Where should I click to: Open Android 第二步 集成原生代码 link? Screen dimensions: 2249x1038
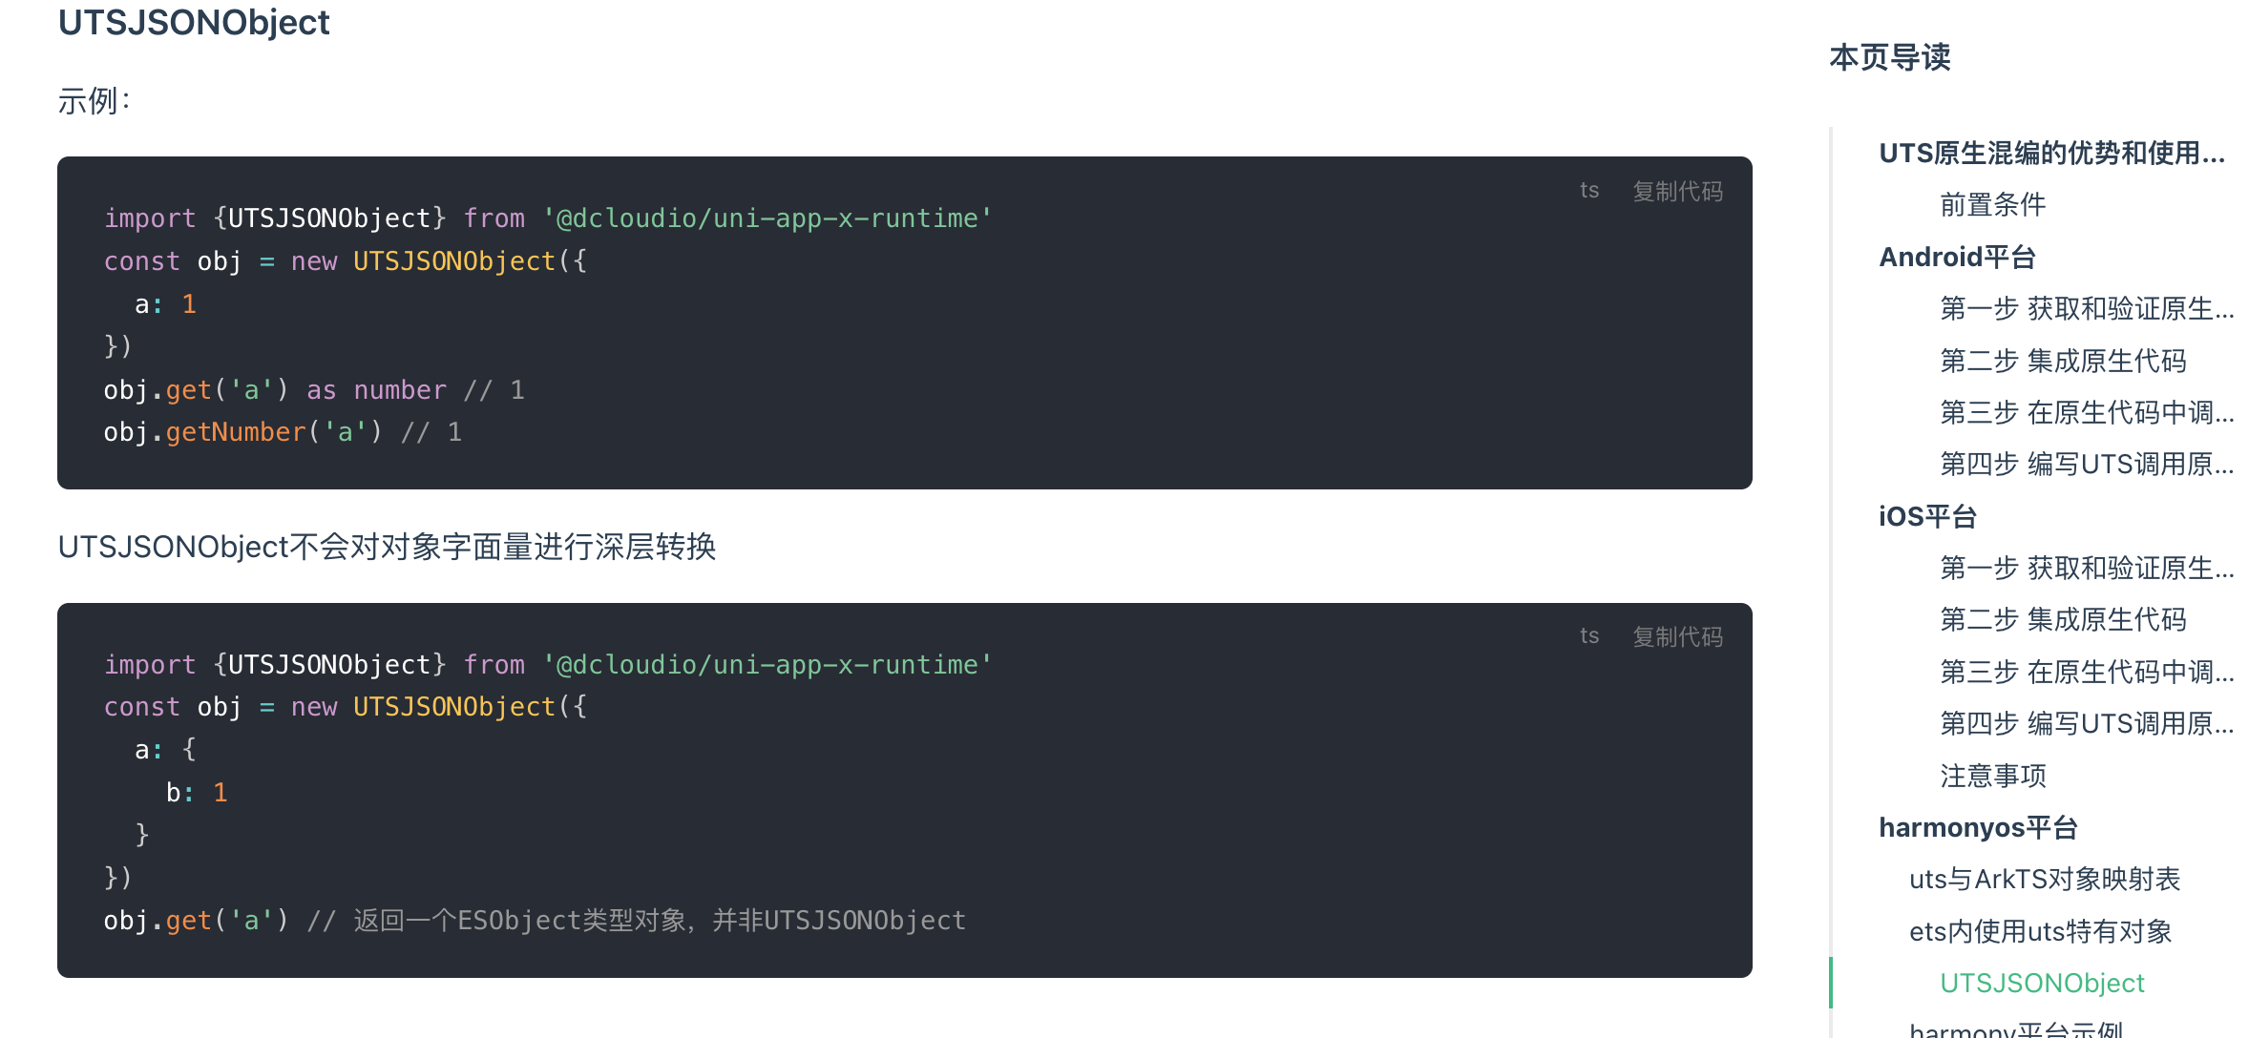[2062, 362]
